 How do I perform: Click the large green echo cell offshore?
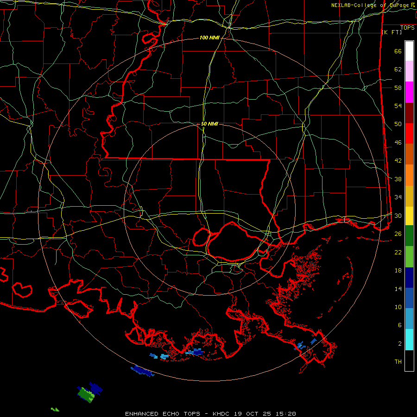[x=86, y=395]
